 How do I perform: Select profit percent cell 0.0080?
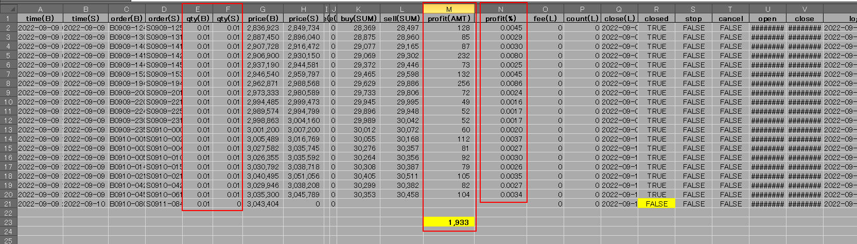pyautogui.click(x=501, y=56)
